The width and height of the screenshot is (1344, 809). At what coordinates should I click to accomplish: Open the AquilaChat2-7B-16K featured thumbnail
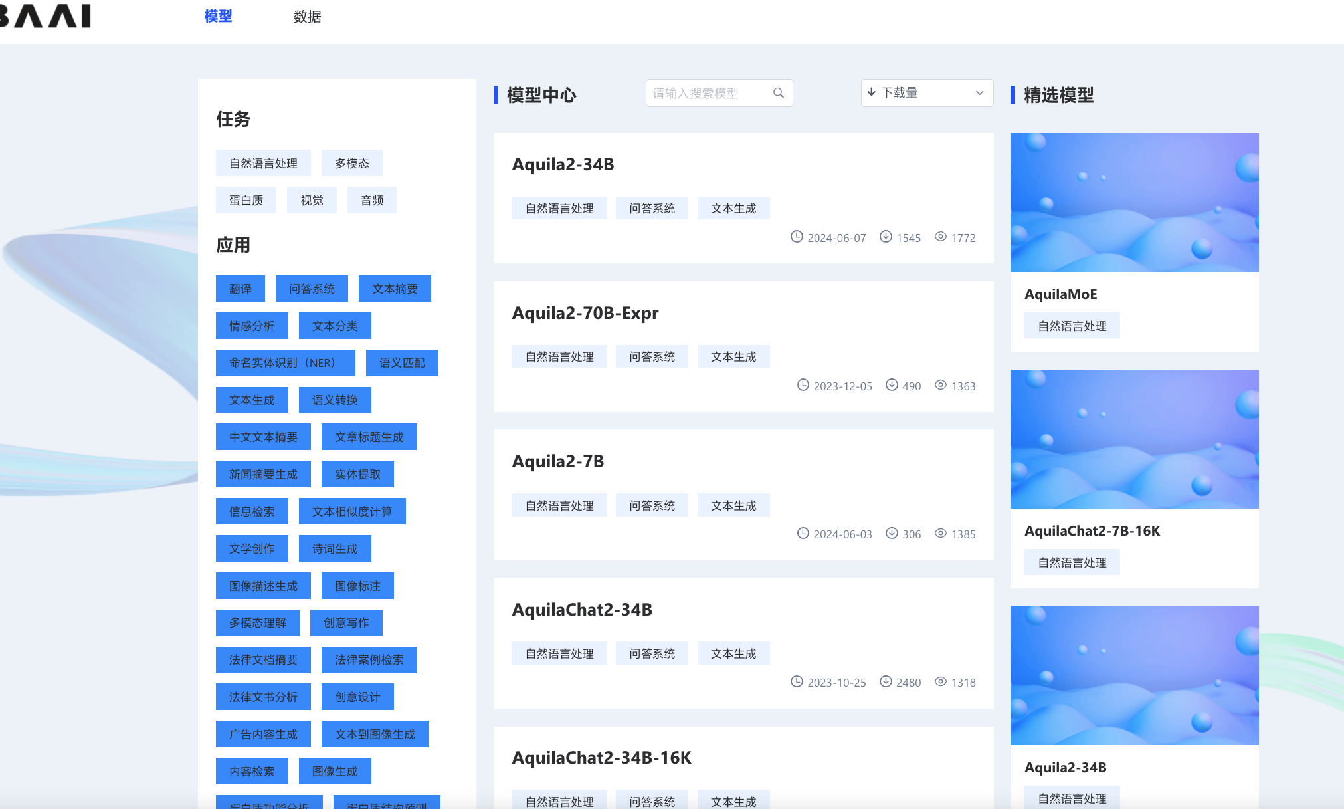[1135, 439]
